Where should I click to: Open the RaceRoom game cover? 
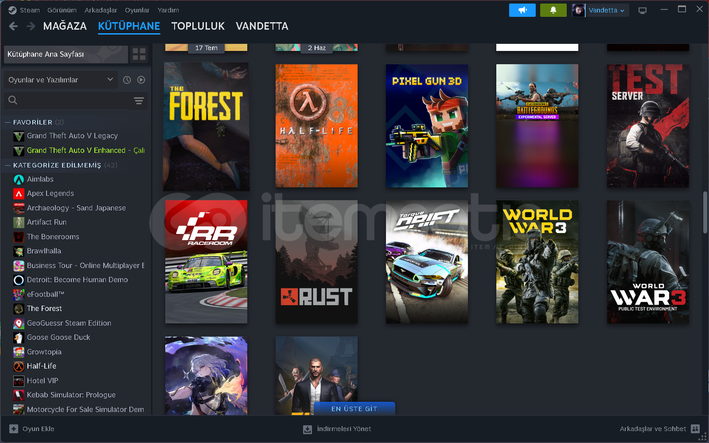[x=206, y=262]
